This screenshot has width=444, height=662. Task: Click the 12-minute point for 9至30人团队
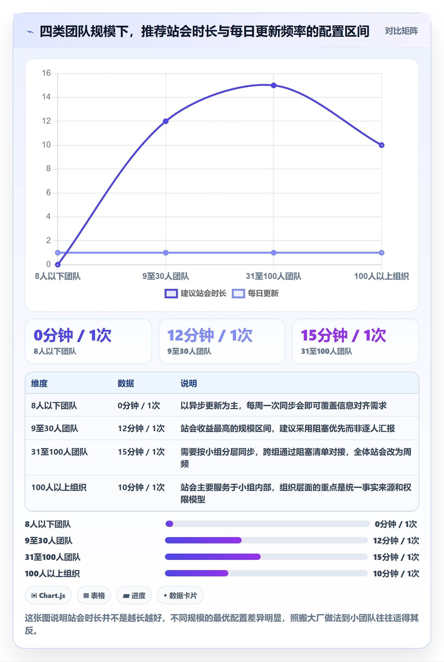tap(166, 121)
